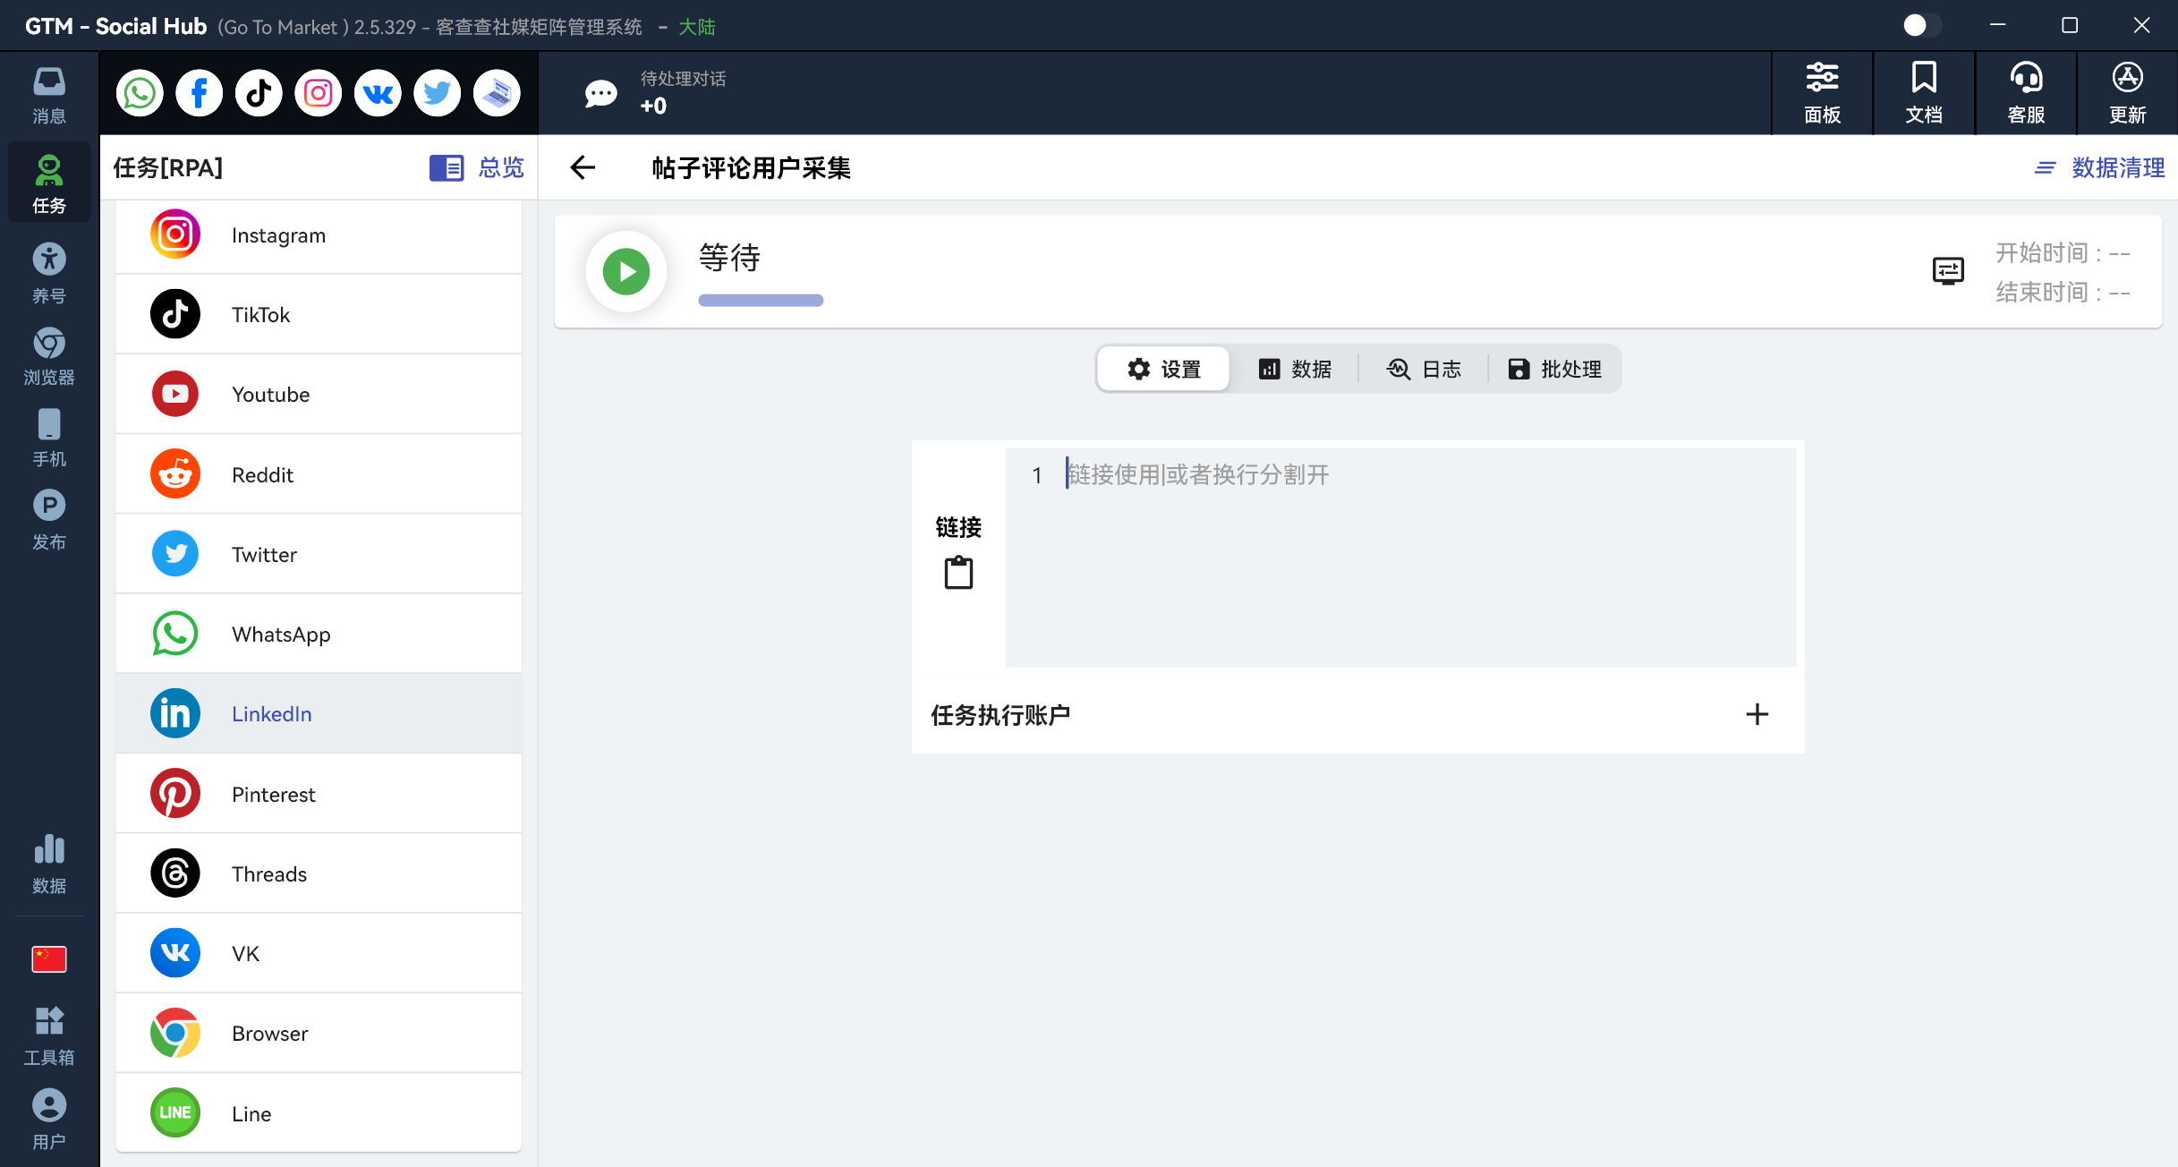Open the 浏览器 browser sidebar section
The height and width of the screenshot is (1167, 2178).
[x=49, y=356]
